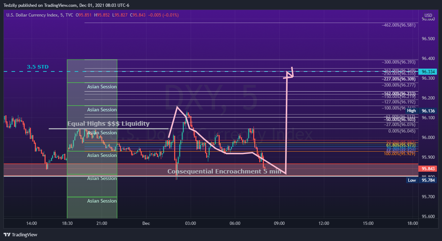The width and height of the screenshot is (442, 241).
Task: Click the open value O95.851
Action: [83, 15]
